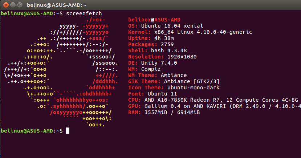The height and width of the screenshot is (158, 301).
Task: Click the RAM 3557MiB usage line
Action: [x=164, y=112]
